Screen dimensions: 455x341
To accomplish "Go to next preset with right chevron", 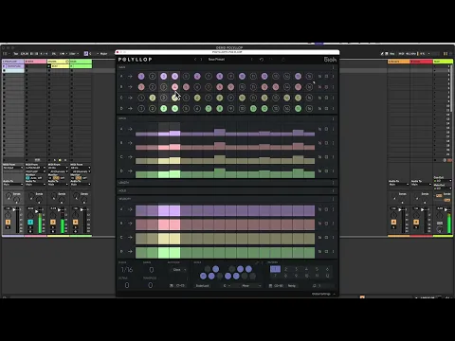I will pyautogui.click(x=201, y=60).
